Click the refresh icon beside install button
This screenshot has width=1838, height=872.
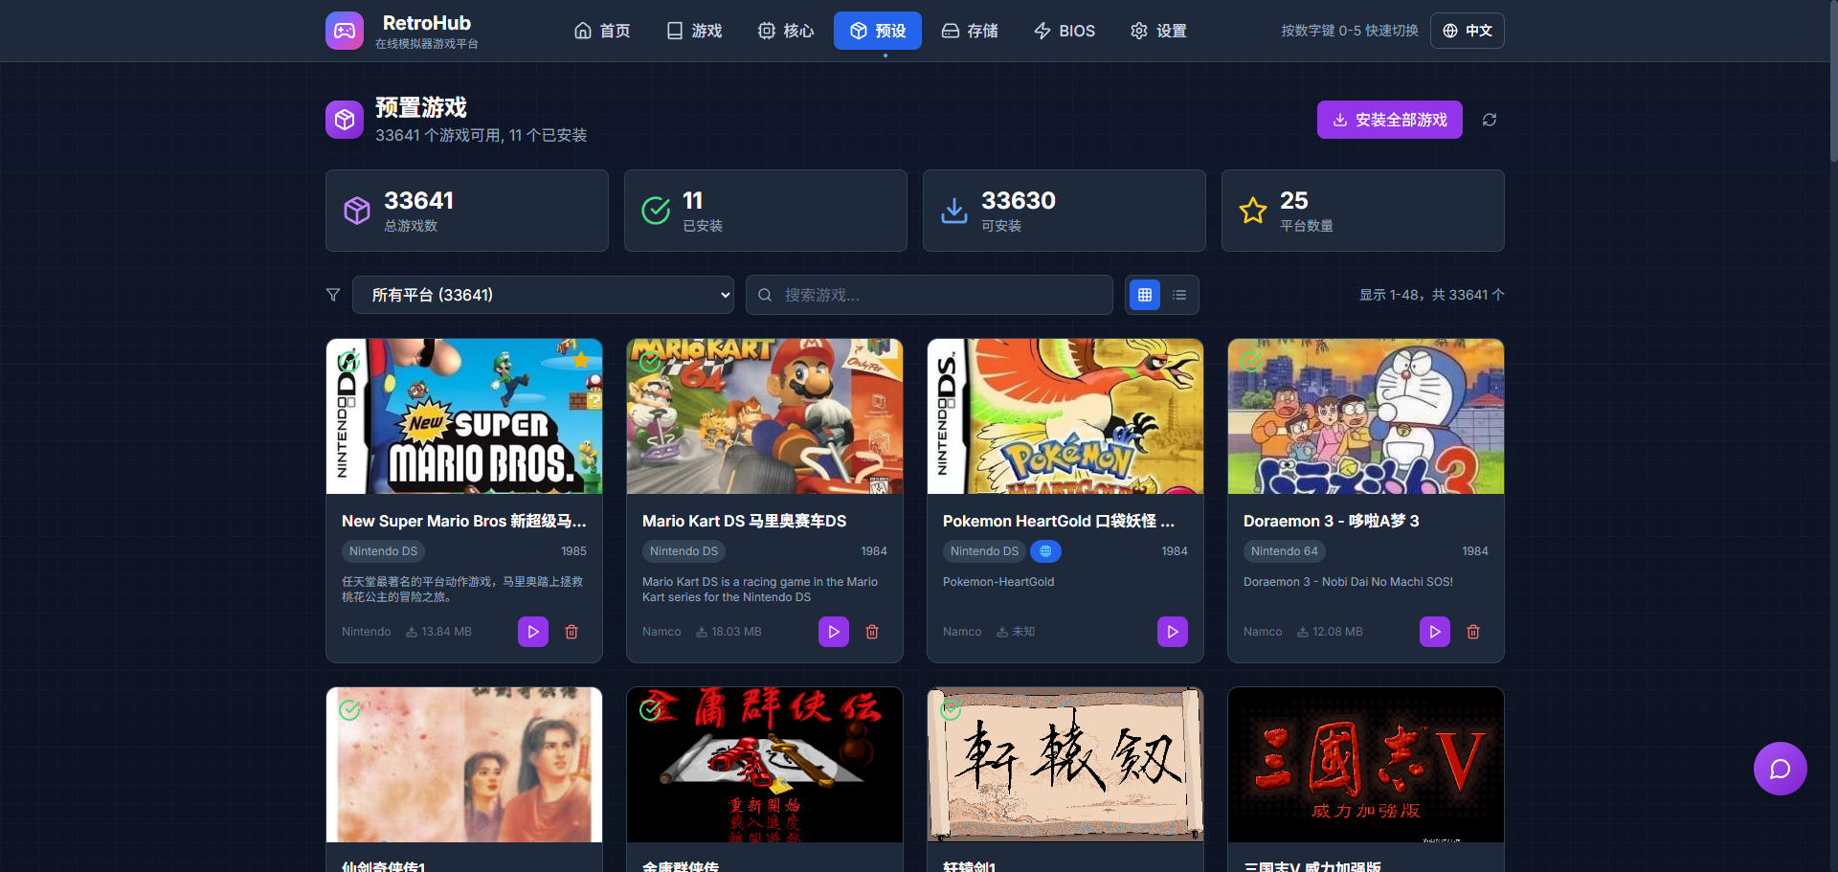[x=1489, y=120]
